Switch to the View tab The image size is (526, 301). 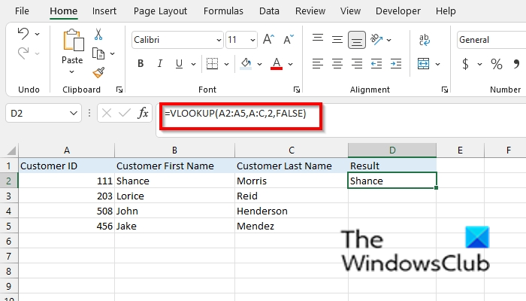(x=351, y=11)
